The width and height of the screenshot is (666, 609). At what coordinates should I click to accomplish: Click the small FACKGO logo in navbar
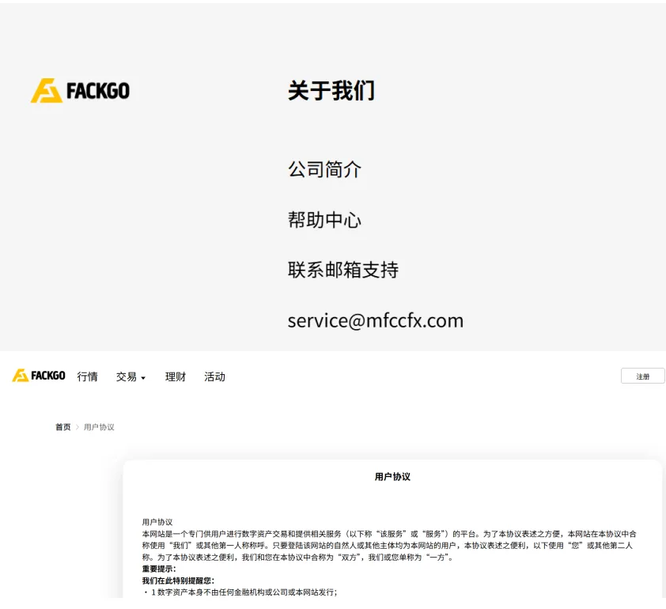[x=39, y=376]
